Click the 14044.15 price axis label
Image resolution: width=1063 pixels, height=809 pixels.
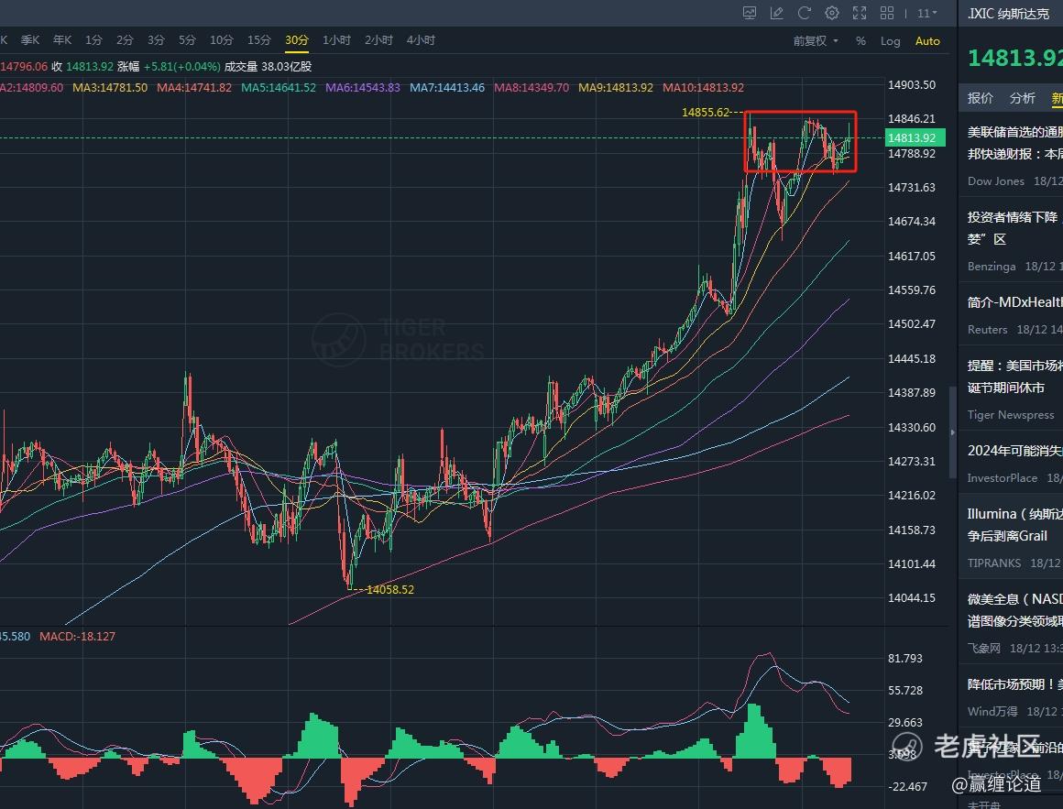click(912, 597)
